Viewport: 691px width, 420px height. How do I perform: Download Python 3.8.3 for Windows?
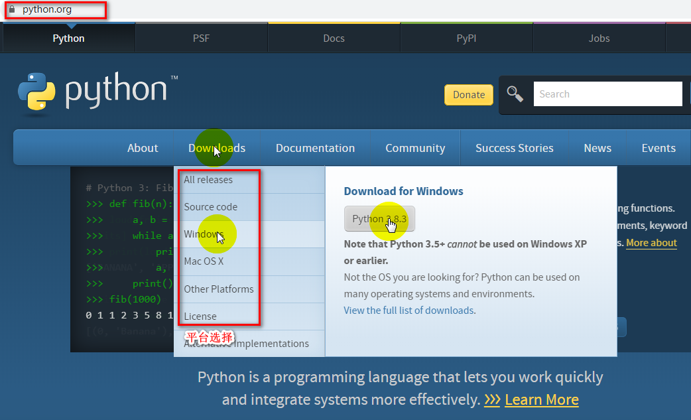(x=379, y=219)
